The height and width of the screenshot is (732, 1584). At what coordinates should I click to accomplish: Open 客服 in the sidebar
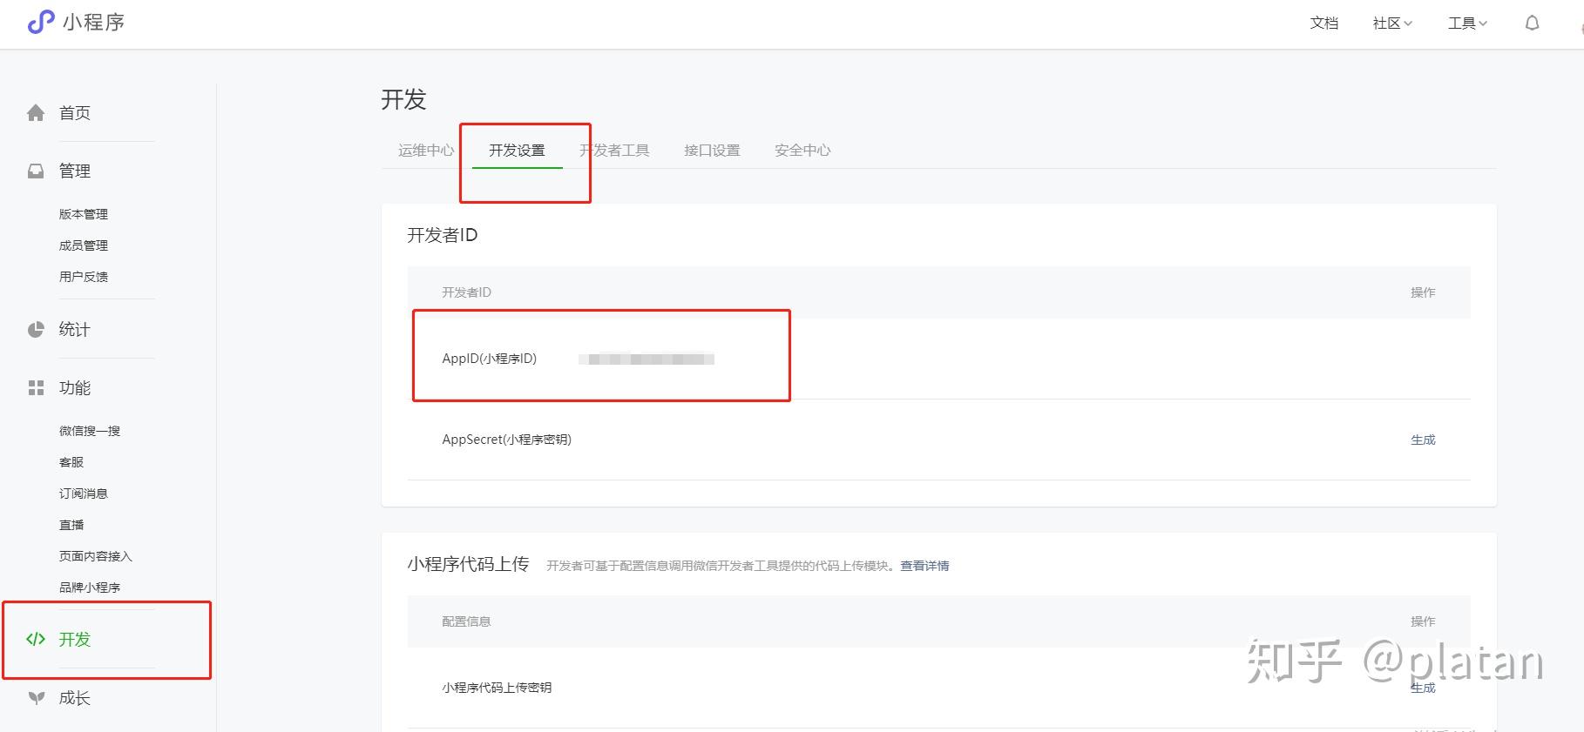coord(71,462)
